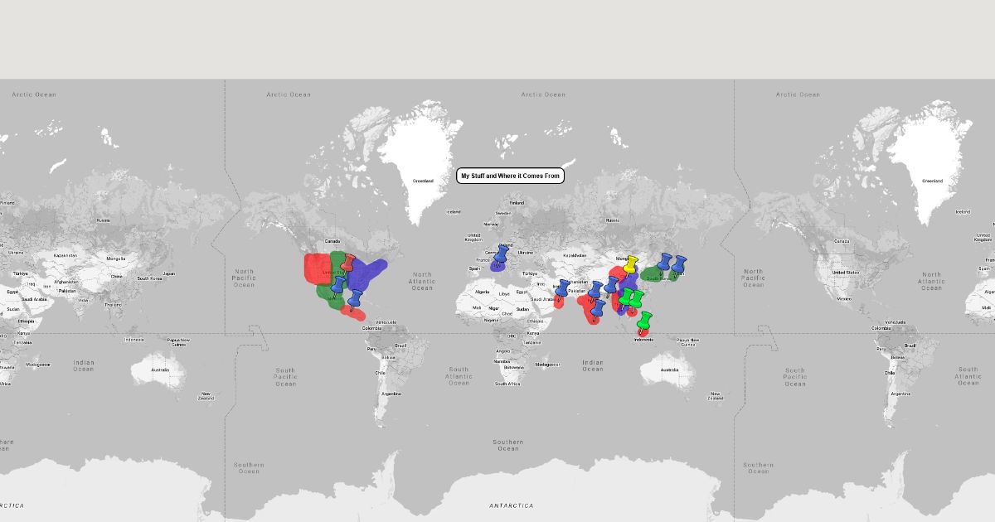
Task: Click the blue pushpin near Saudi Arabia
Action: (x=563, y=287)
